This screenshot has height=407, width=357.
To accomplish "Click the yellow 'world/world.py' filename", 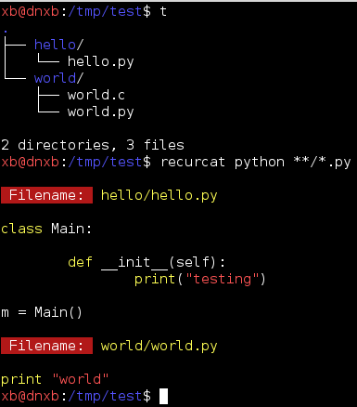I will (159, 346).
